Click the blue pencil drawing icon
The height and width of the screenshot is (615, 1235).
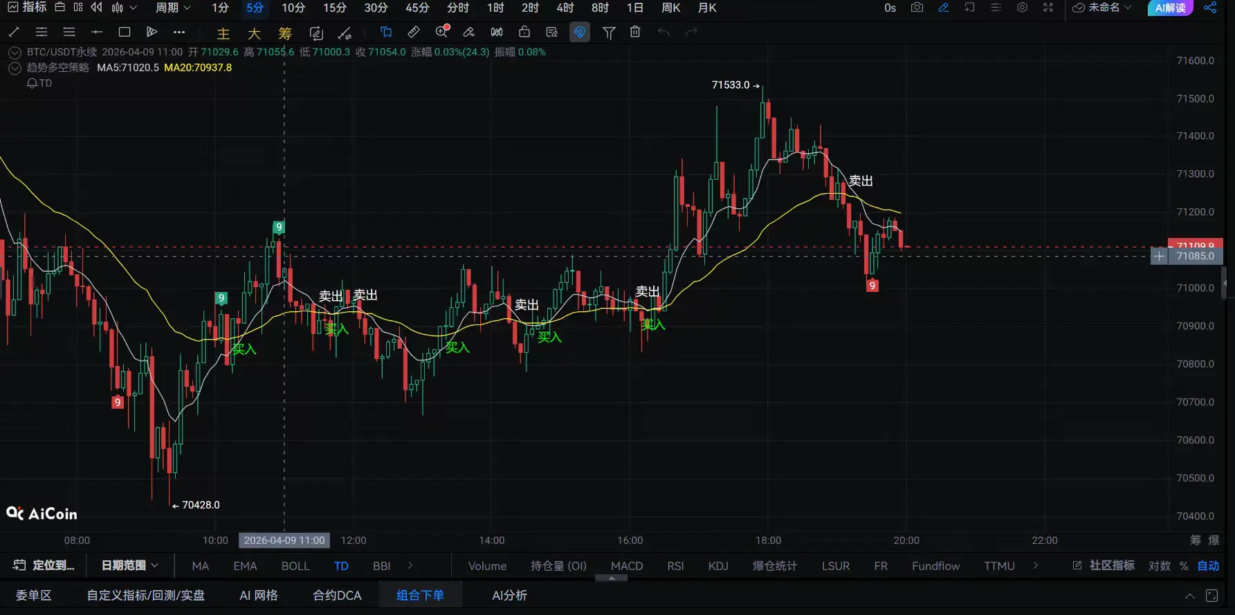coord(943,8)
